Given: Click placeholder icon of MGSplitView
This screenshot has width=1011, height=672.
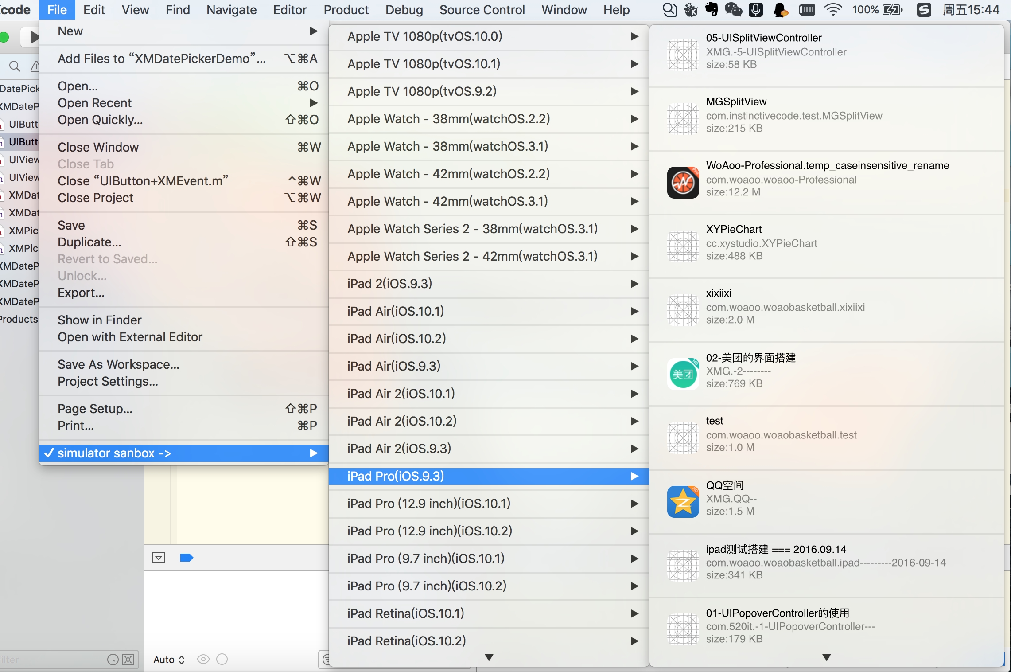Looking at the screenshot, I should 683,118.
